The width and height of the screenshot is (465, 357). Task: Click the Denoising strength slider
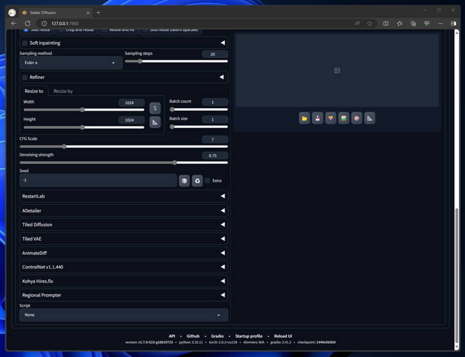(x=124, y=163)
